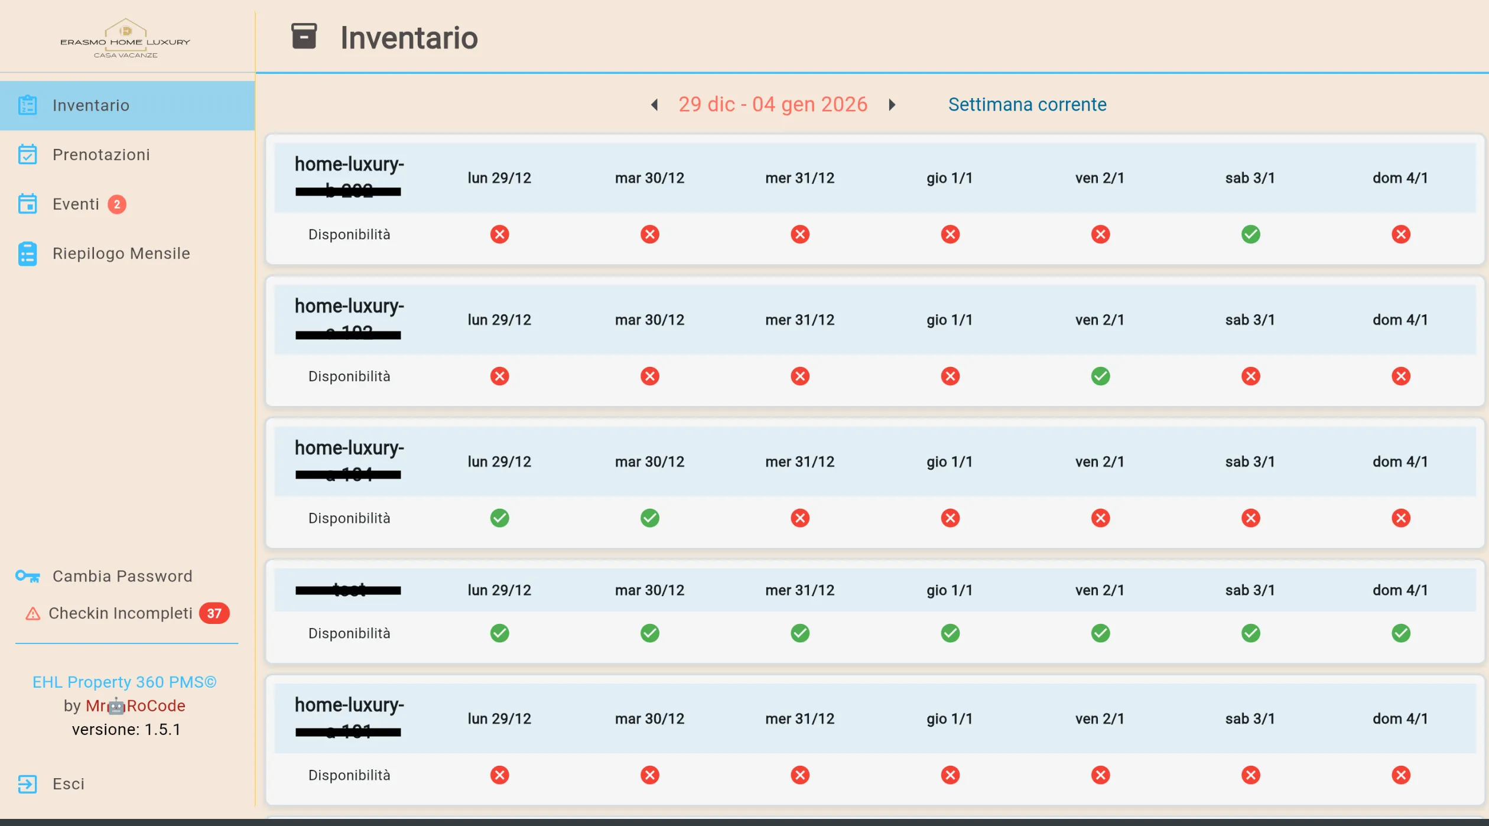
Task: Toggle ven 2/1 green availability in second row
Action: [x=1100, y=376]
